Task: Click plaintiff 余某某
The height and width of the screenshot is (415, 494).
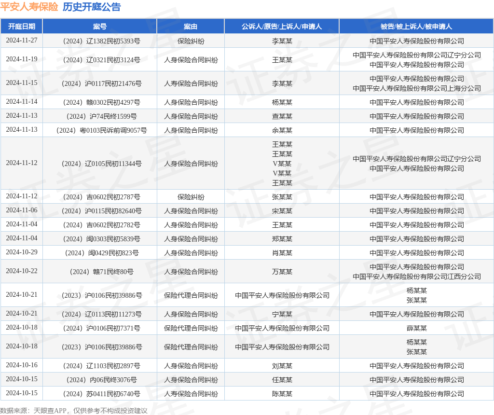Action: [282, 130]
